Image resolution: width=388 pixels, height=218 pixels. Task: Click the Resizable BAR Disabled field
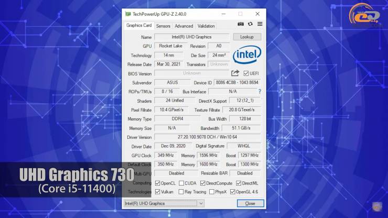click(245, 173)
